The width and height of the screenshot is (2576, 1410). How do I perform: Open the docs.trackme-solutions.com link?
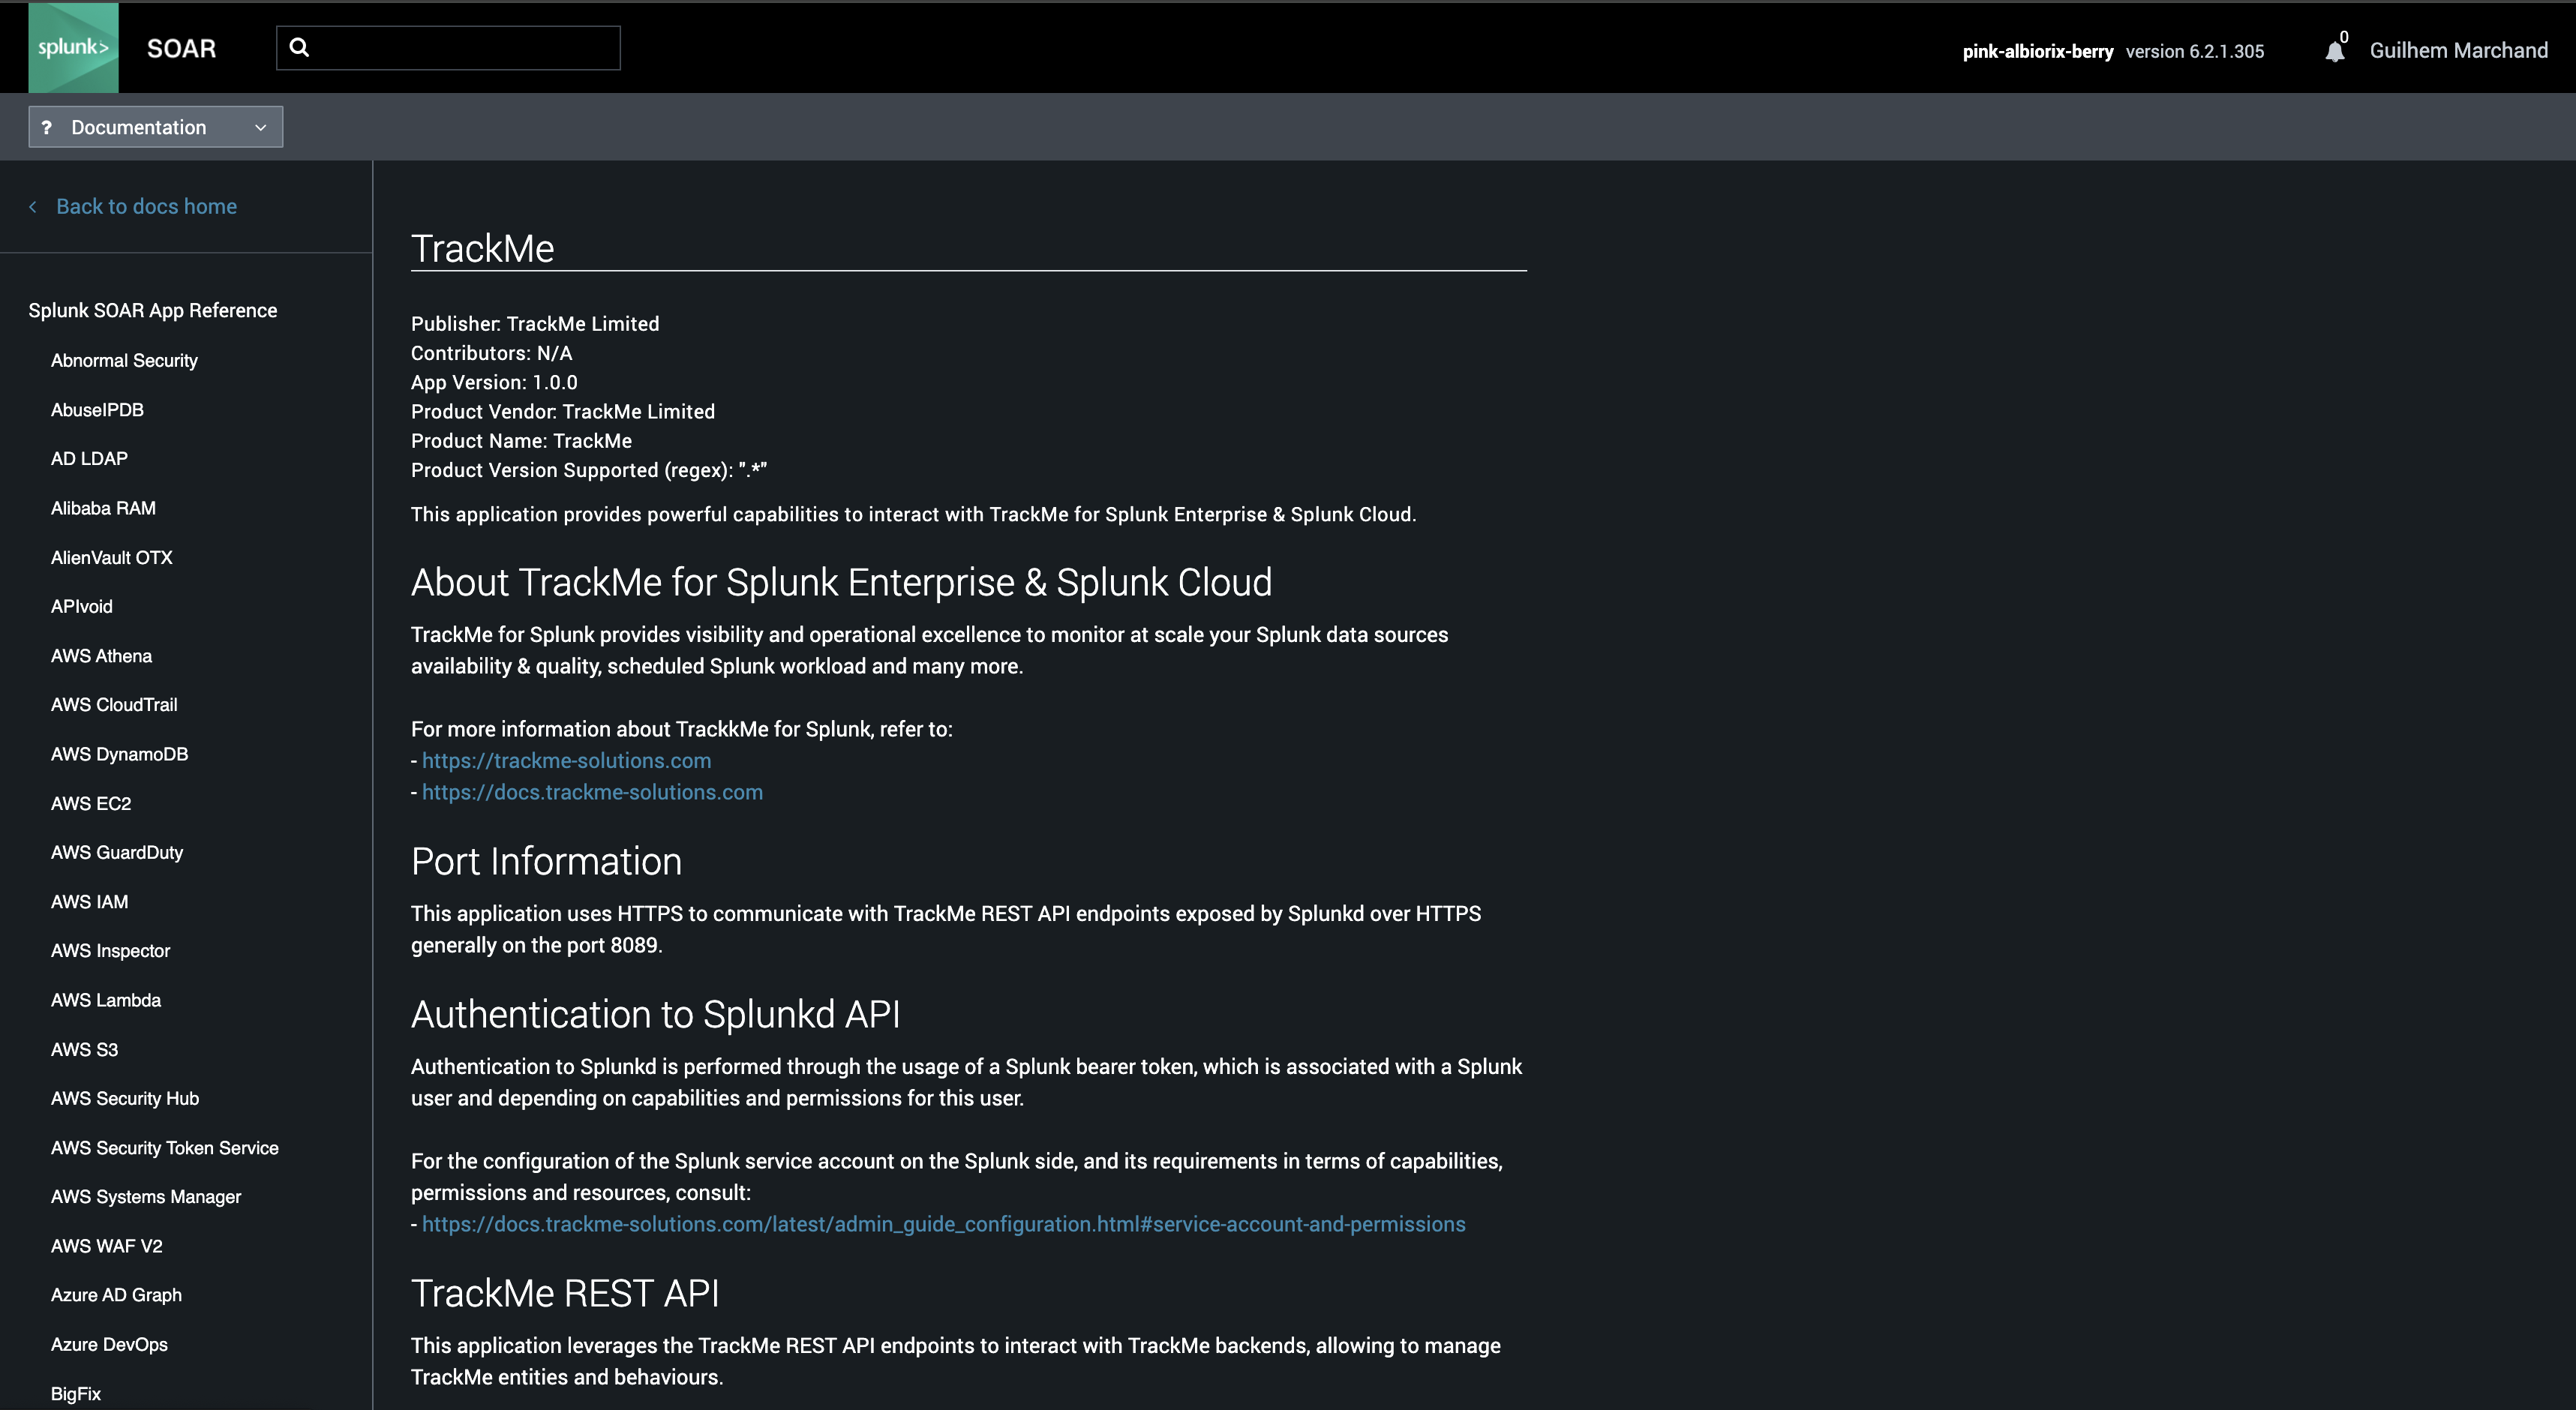click(592, 792)
